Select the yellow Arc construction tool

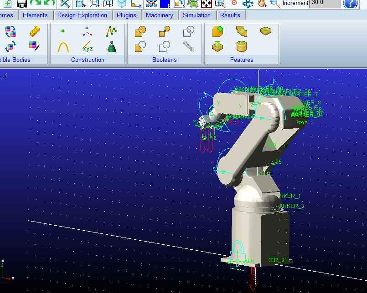(63, 47)
